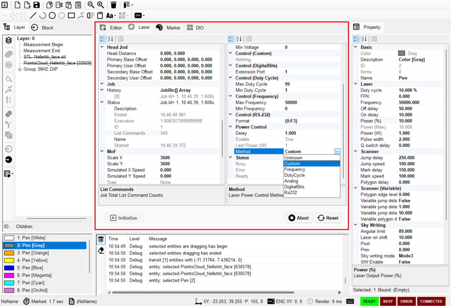Open the Block tab
Viewport: 451px width, 306px height.
(42, 28)
